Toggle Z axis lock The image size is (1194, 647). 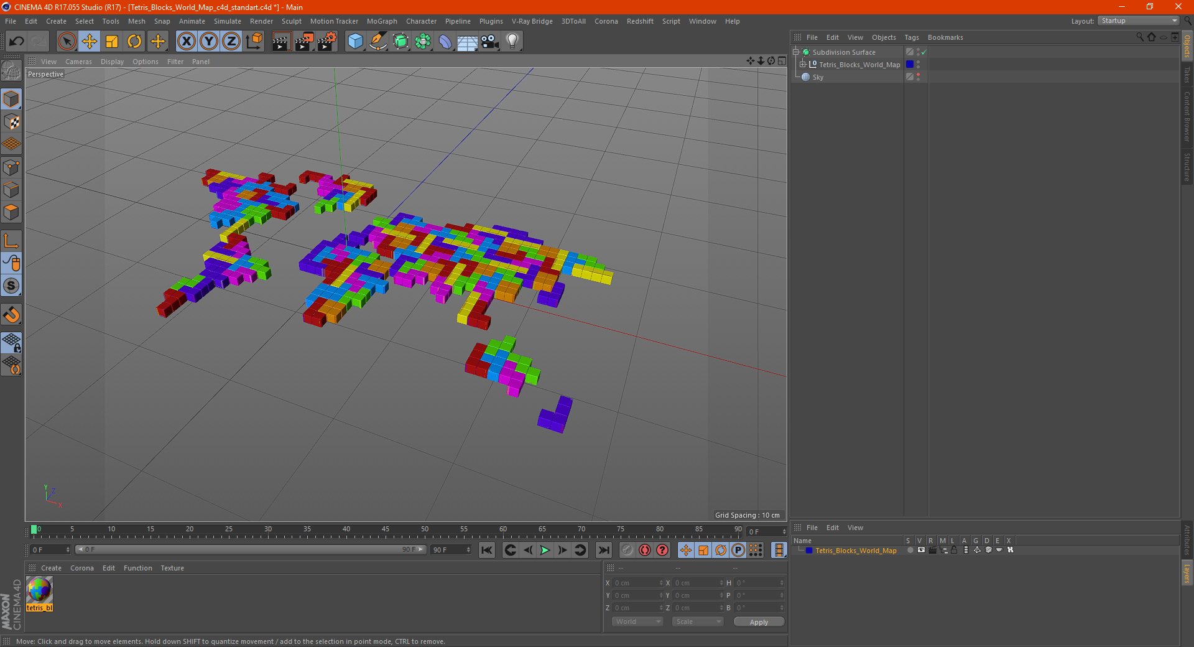pyautogui.click(x=231, y=42)
